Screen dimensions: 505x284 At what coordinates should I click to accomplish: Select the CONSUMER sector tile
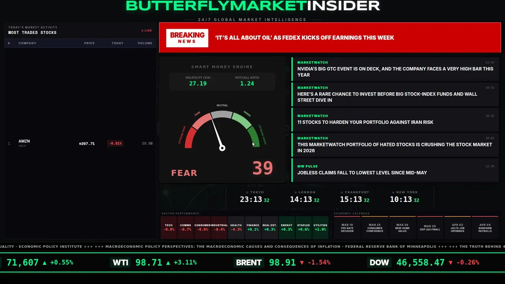pos(202,228)
